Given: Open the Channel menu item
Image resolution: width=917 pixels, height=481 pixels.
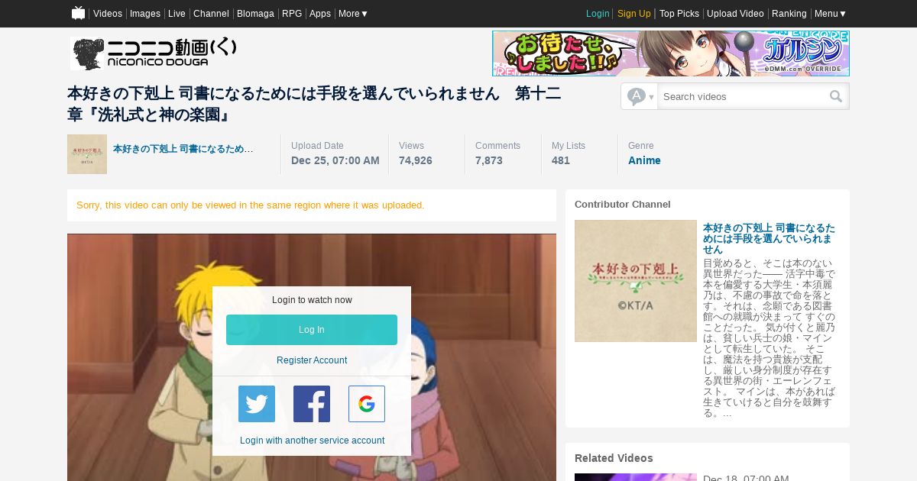Looking at the screenshot, I should tap(211, 14).
